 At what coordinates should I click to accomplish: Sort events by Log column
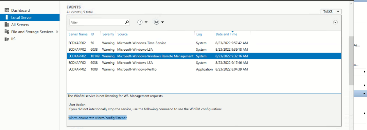coord(199,34)
